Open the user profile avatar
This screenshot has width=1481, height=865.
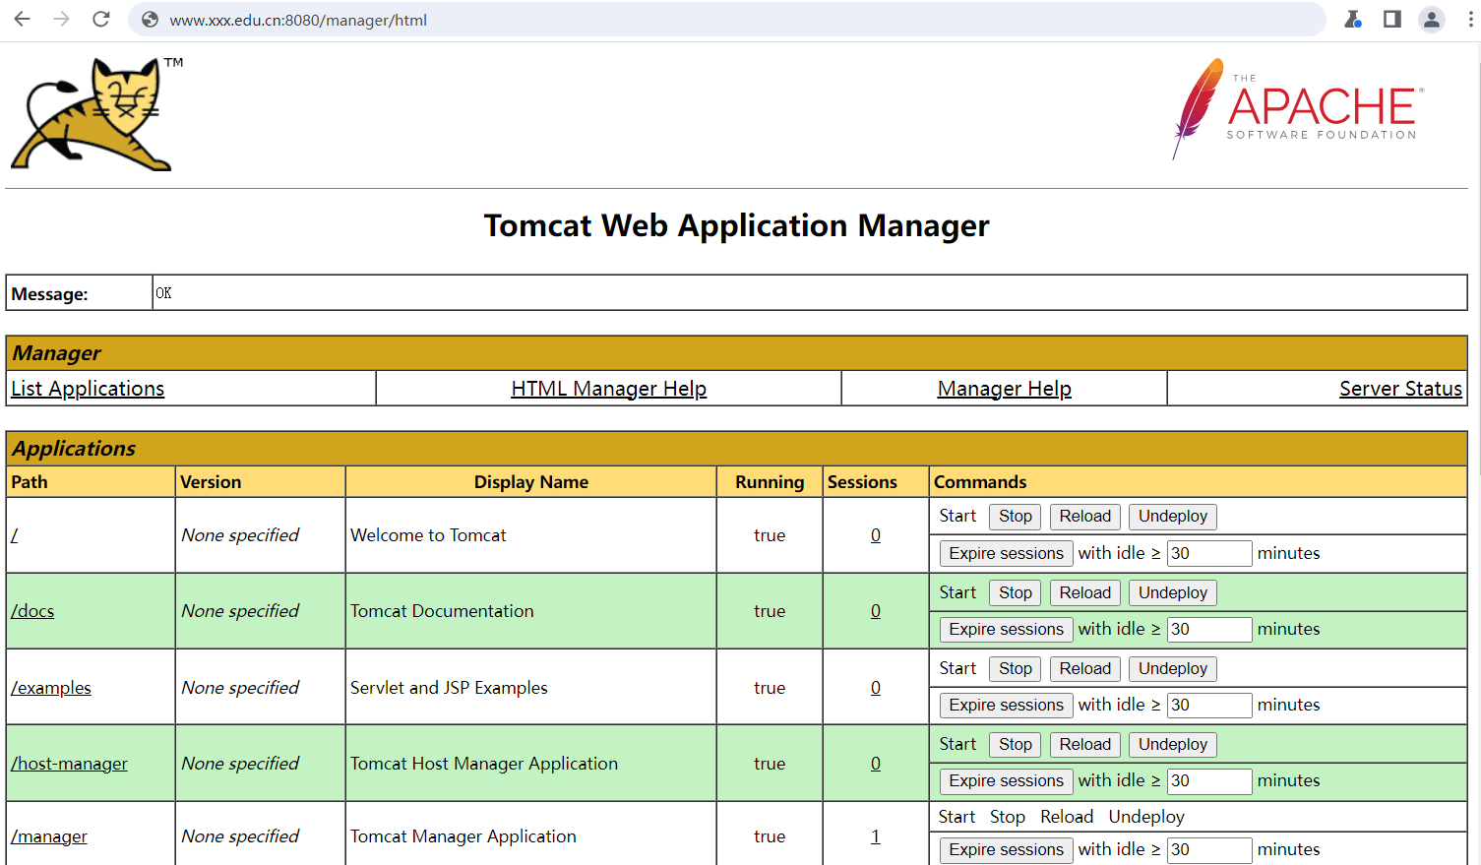[1431, 20]
